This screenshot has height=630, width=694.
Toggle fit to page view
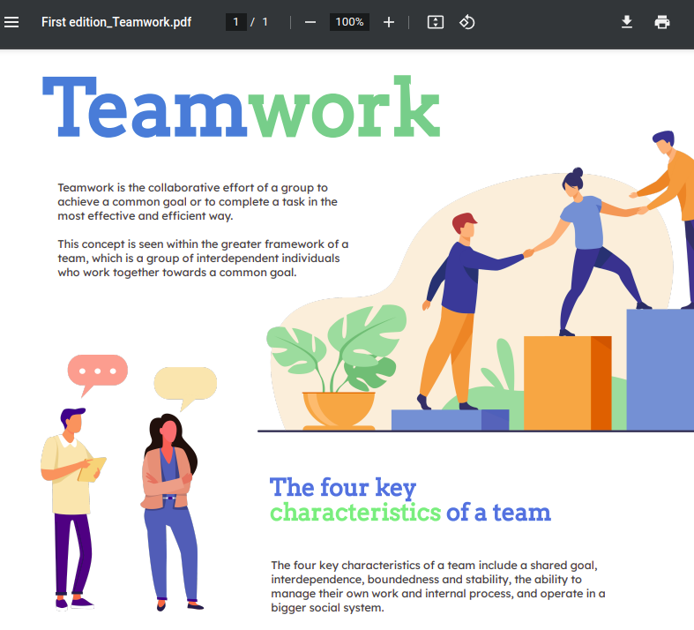coord(435,22)
